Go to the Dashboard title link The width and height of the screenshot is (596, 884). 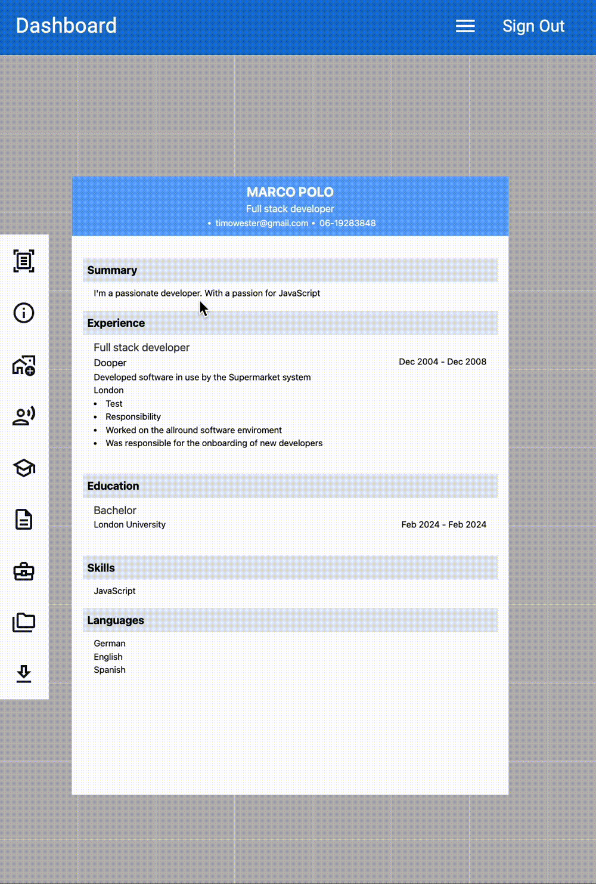pyautogui.click(x=66, y=26)
